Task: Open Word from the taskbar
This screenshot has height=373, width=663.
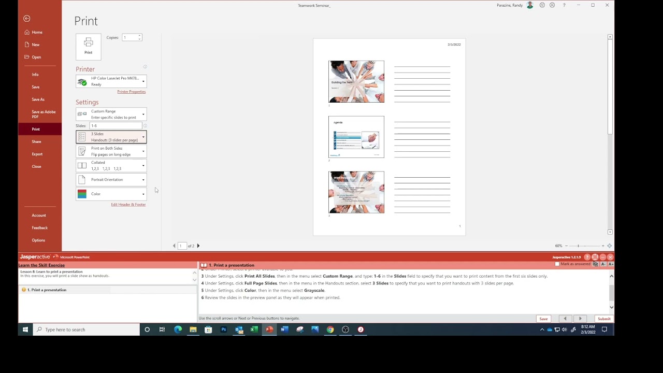Action: coord(284,329)
